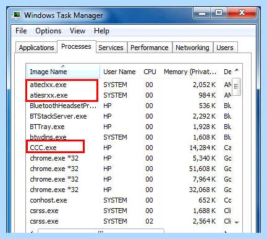
Task: Open the Performance tab
Action: coord(150,48)
